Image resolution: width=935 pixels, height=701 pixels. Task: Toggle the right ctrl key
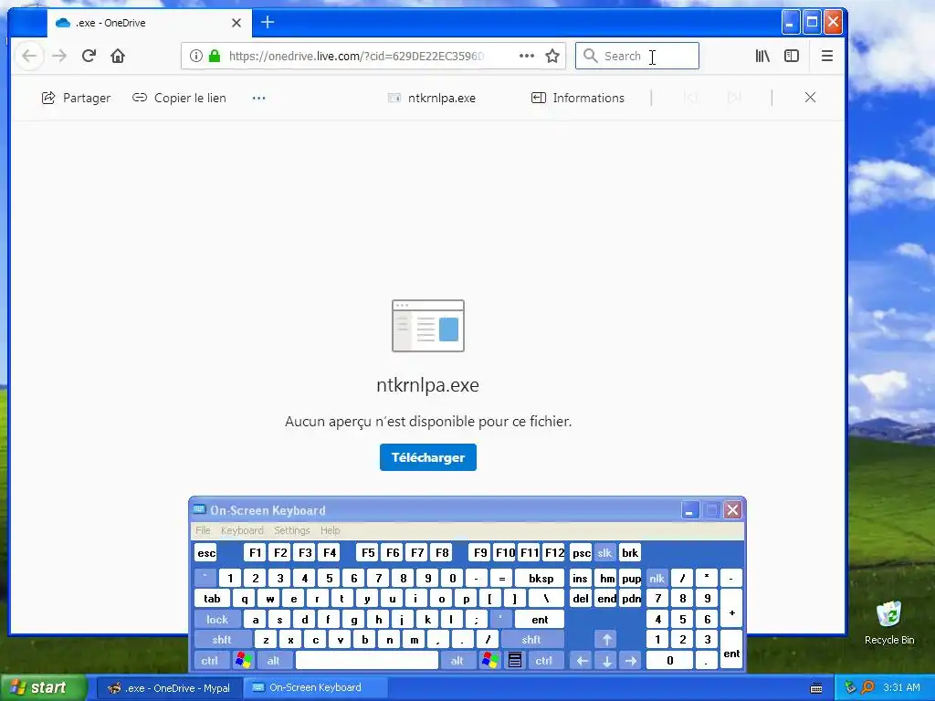click(544, 661)
